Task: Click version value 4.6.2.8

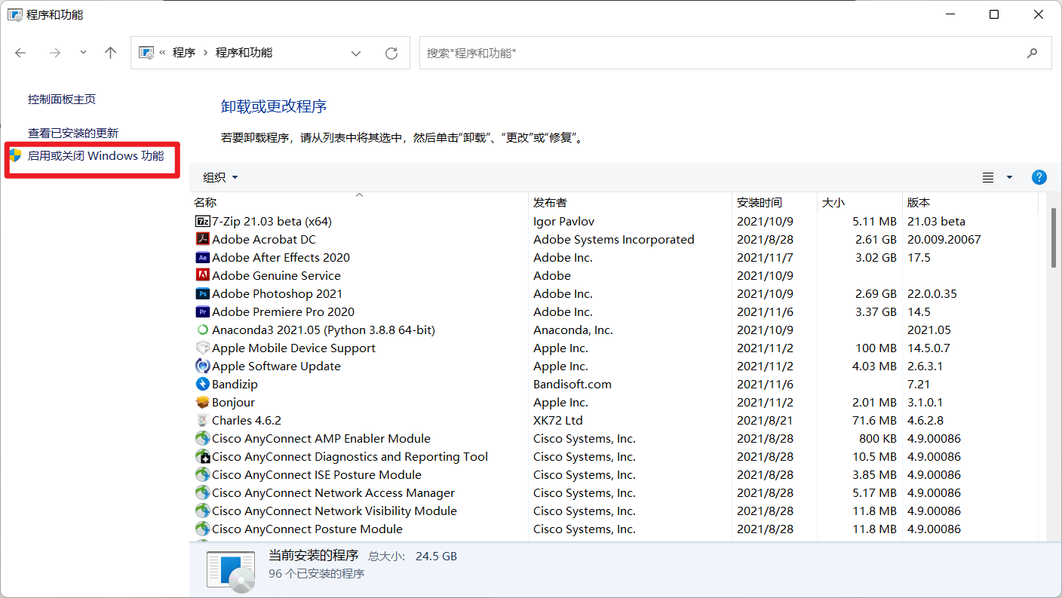Action: [x=925, y=421]
